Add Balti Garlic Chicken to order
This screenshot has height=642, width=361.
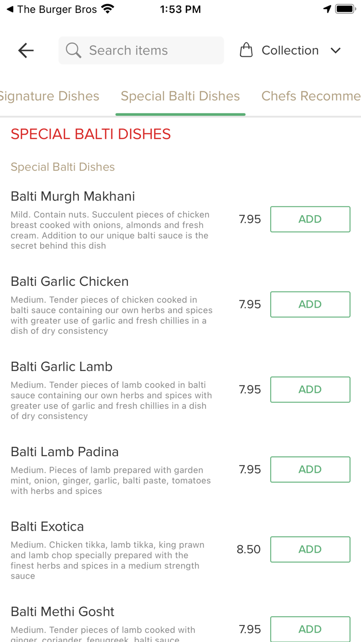pyautogui.click(x=310, y=304)
